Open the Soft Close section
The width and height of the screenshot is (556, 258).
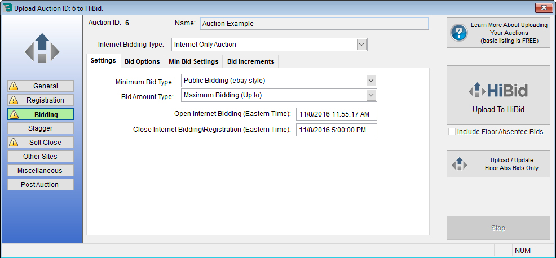[x=41, y=143]
